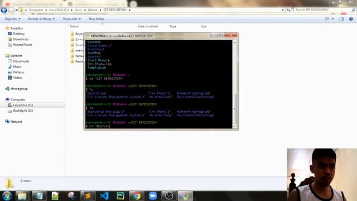Select Admin in the address breadcrumb
Viewport: 357px width, 201px height.
[x=93, y=10]
